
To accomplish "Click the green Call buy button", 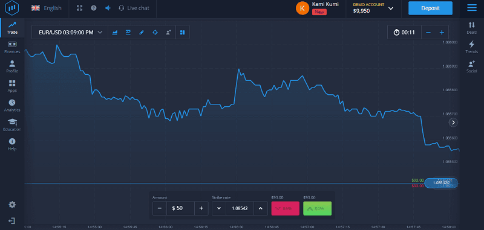I will pyautogui.click(x=317, y=208).
